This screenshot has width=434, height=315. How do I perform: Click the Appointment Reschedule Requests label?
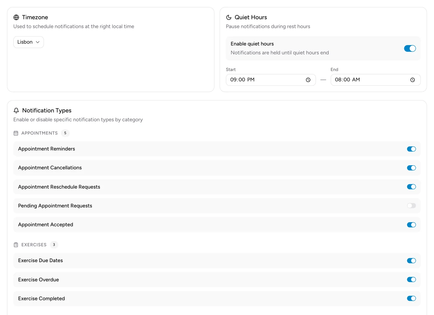coord(59,187)
